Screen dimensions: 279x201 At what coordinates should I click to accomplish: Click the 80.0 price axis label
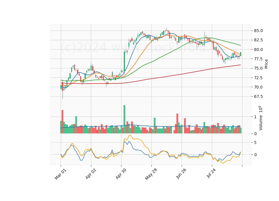click(258, 50)
